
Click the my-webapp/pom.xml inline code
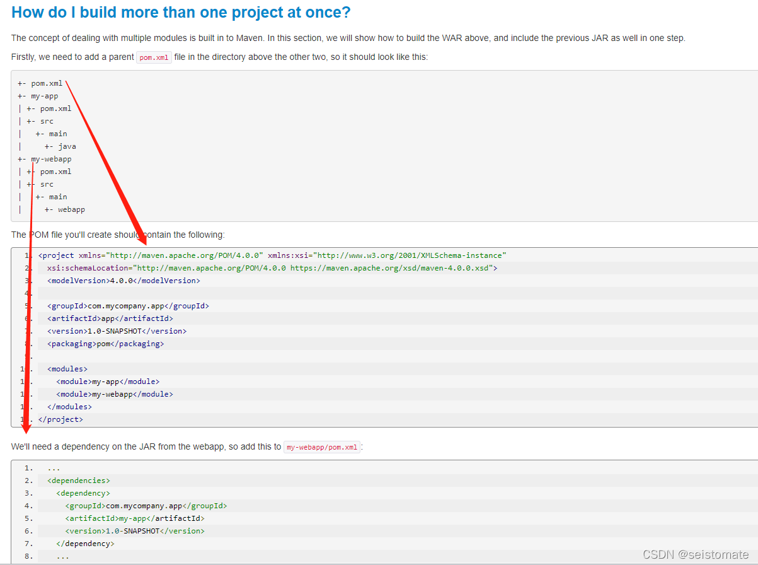pos(322,447)
